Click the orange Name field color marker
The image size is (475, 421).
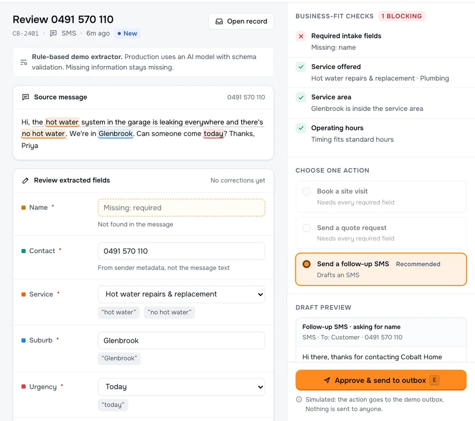[x=23, y=208]
